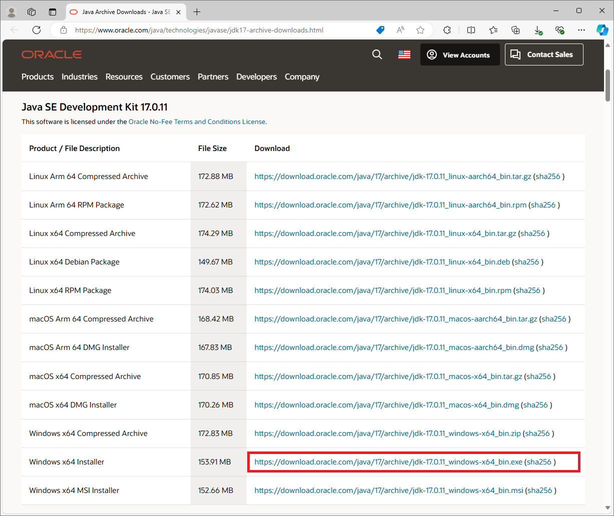
Task: Open the shopping price tag icon
Action: pyautogui.click(x=380, y=30)
